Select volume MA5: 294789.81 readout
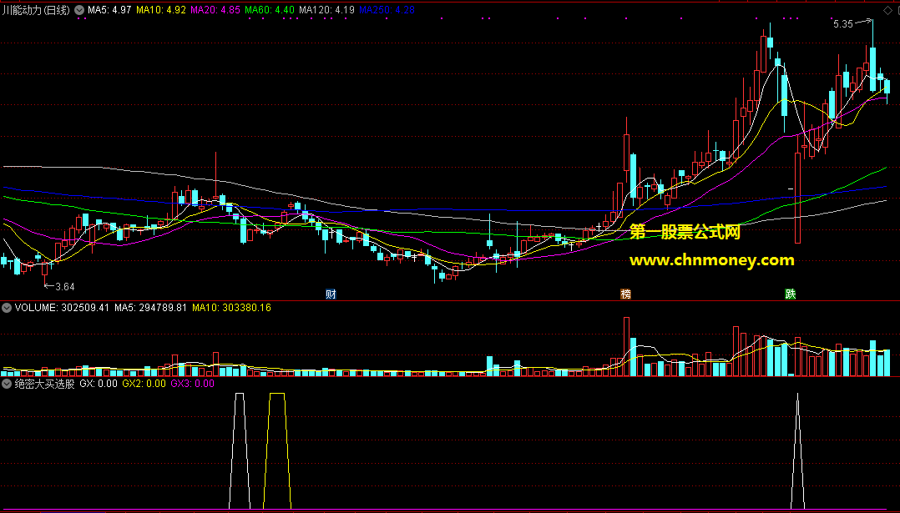Viewport: 900px width, 513px height. [150, 308]
